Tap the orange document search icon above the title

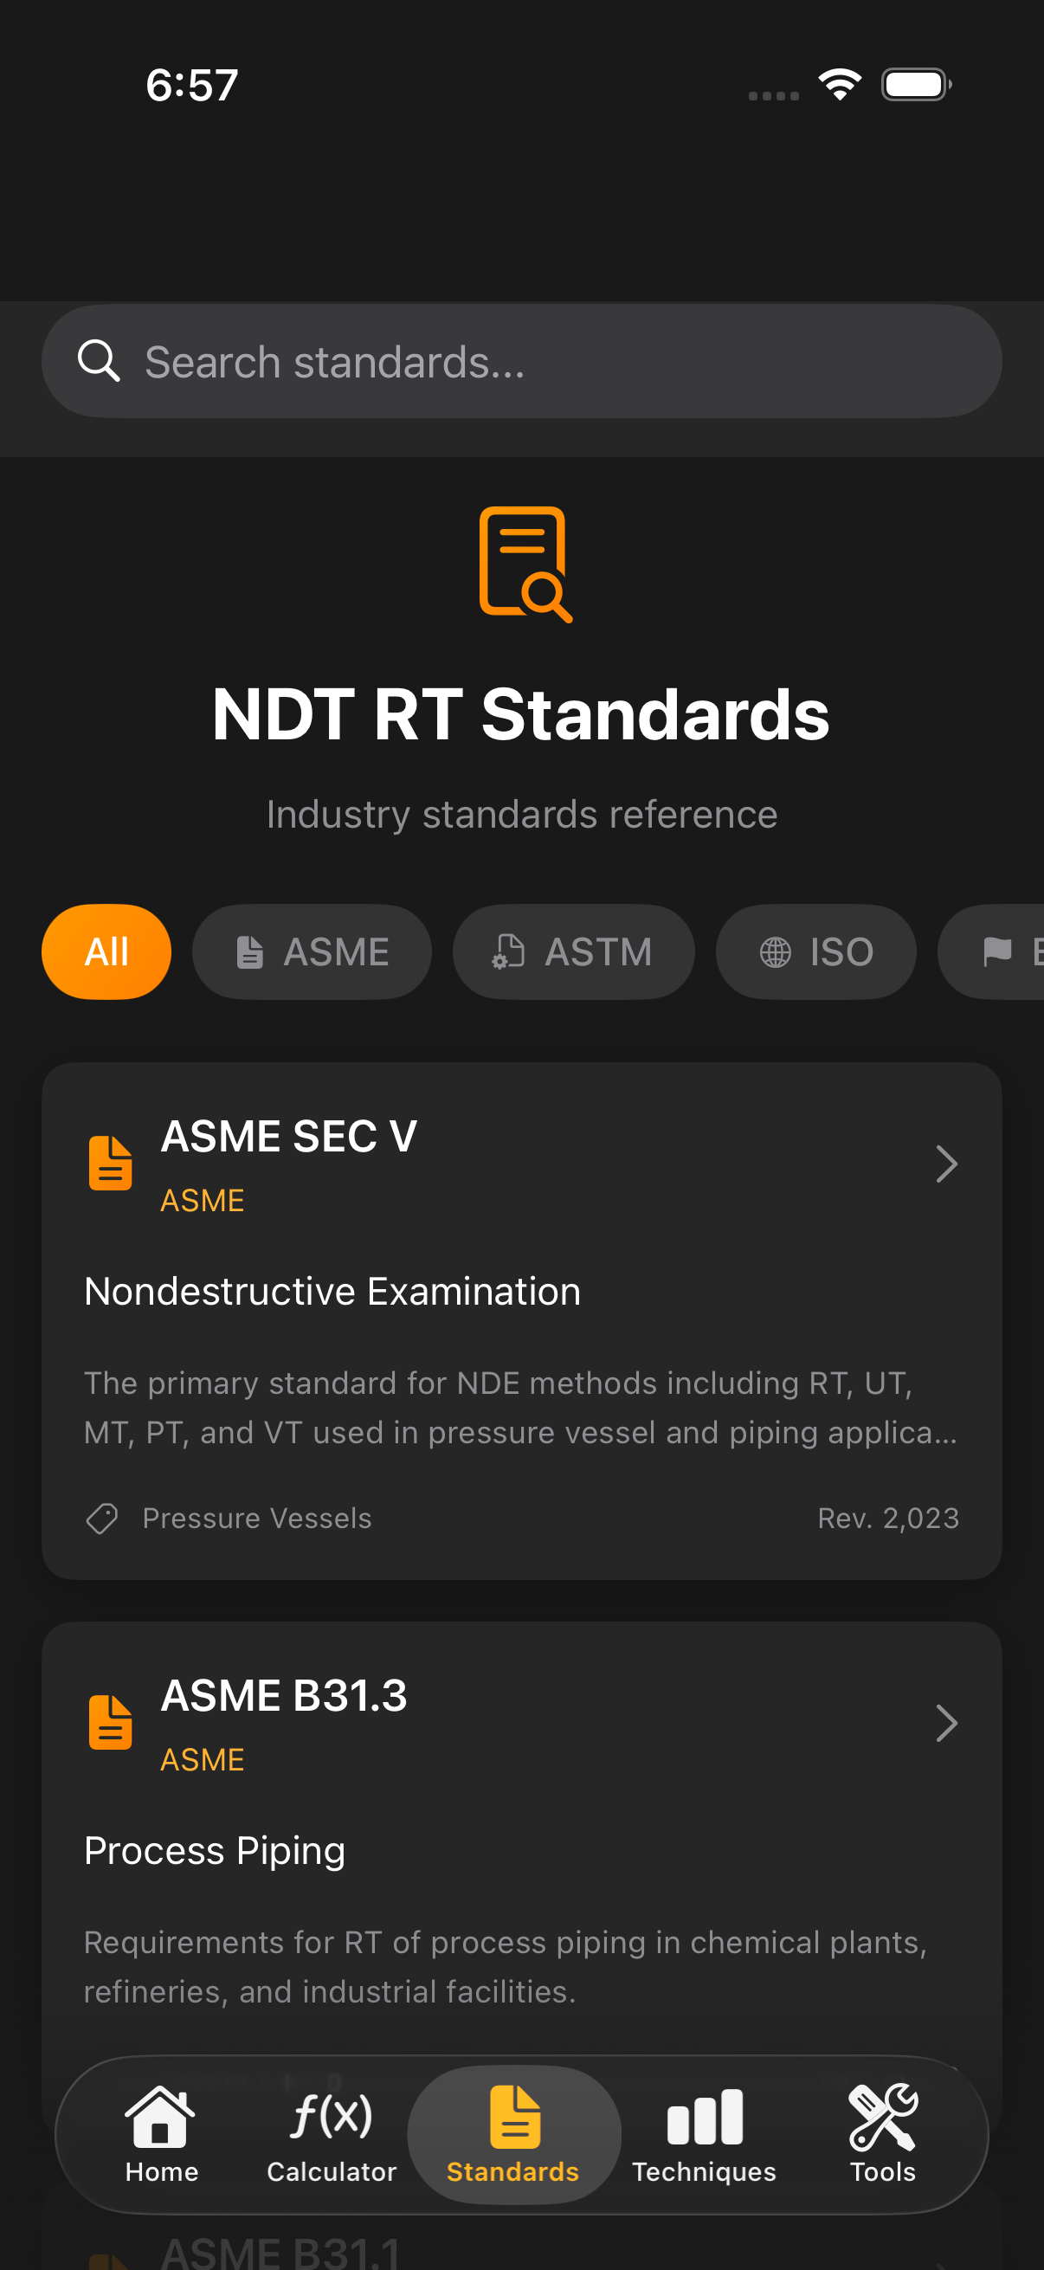[x=524, y=564]
